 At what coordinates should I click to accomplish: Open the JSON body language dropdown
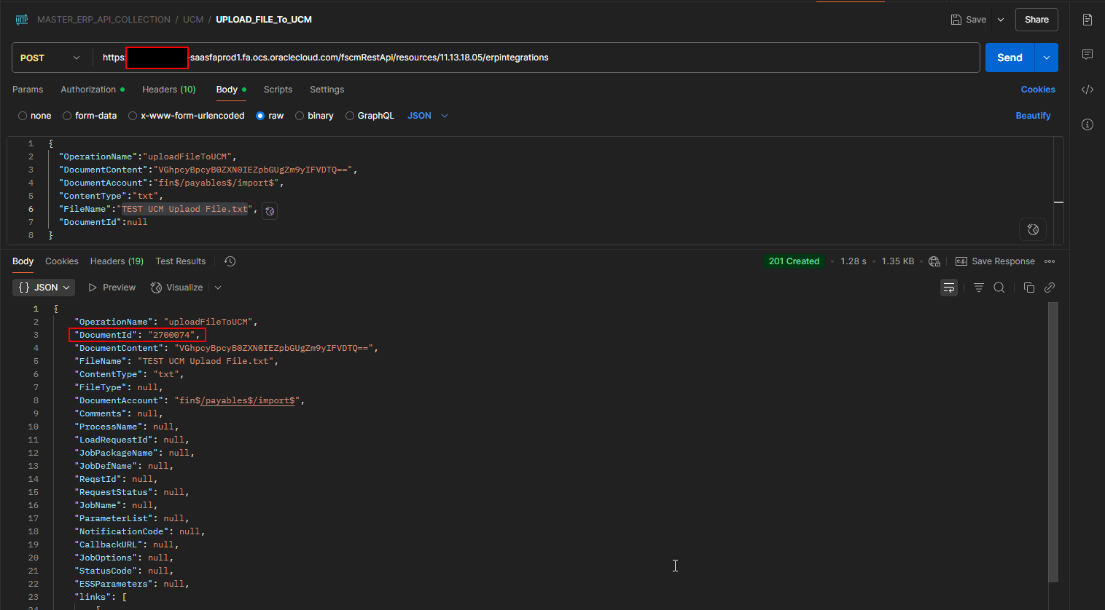(x=428, y=116)
